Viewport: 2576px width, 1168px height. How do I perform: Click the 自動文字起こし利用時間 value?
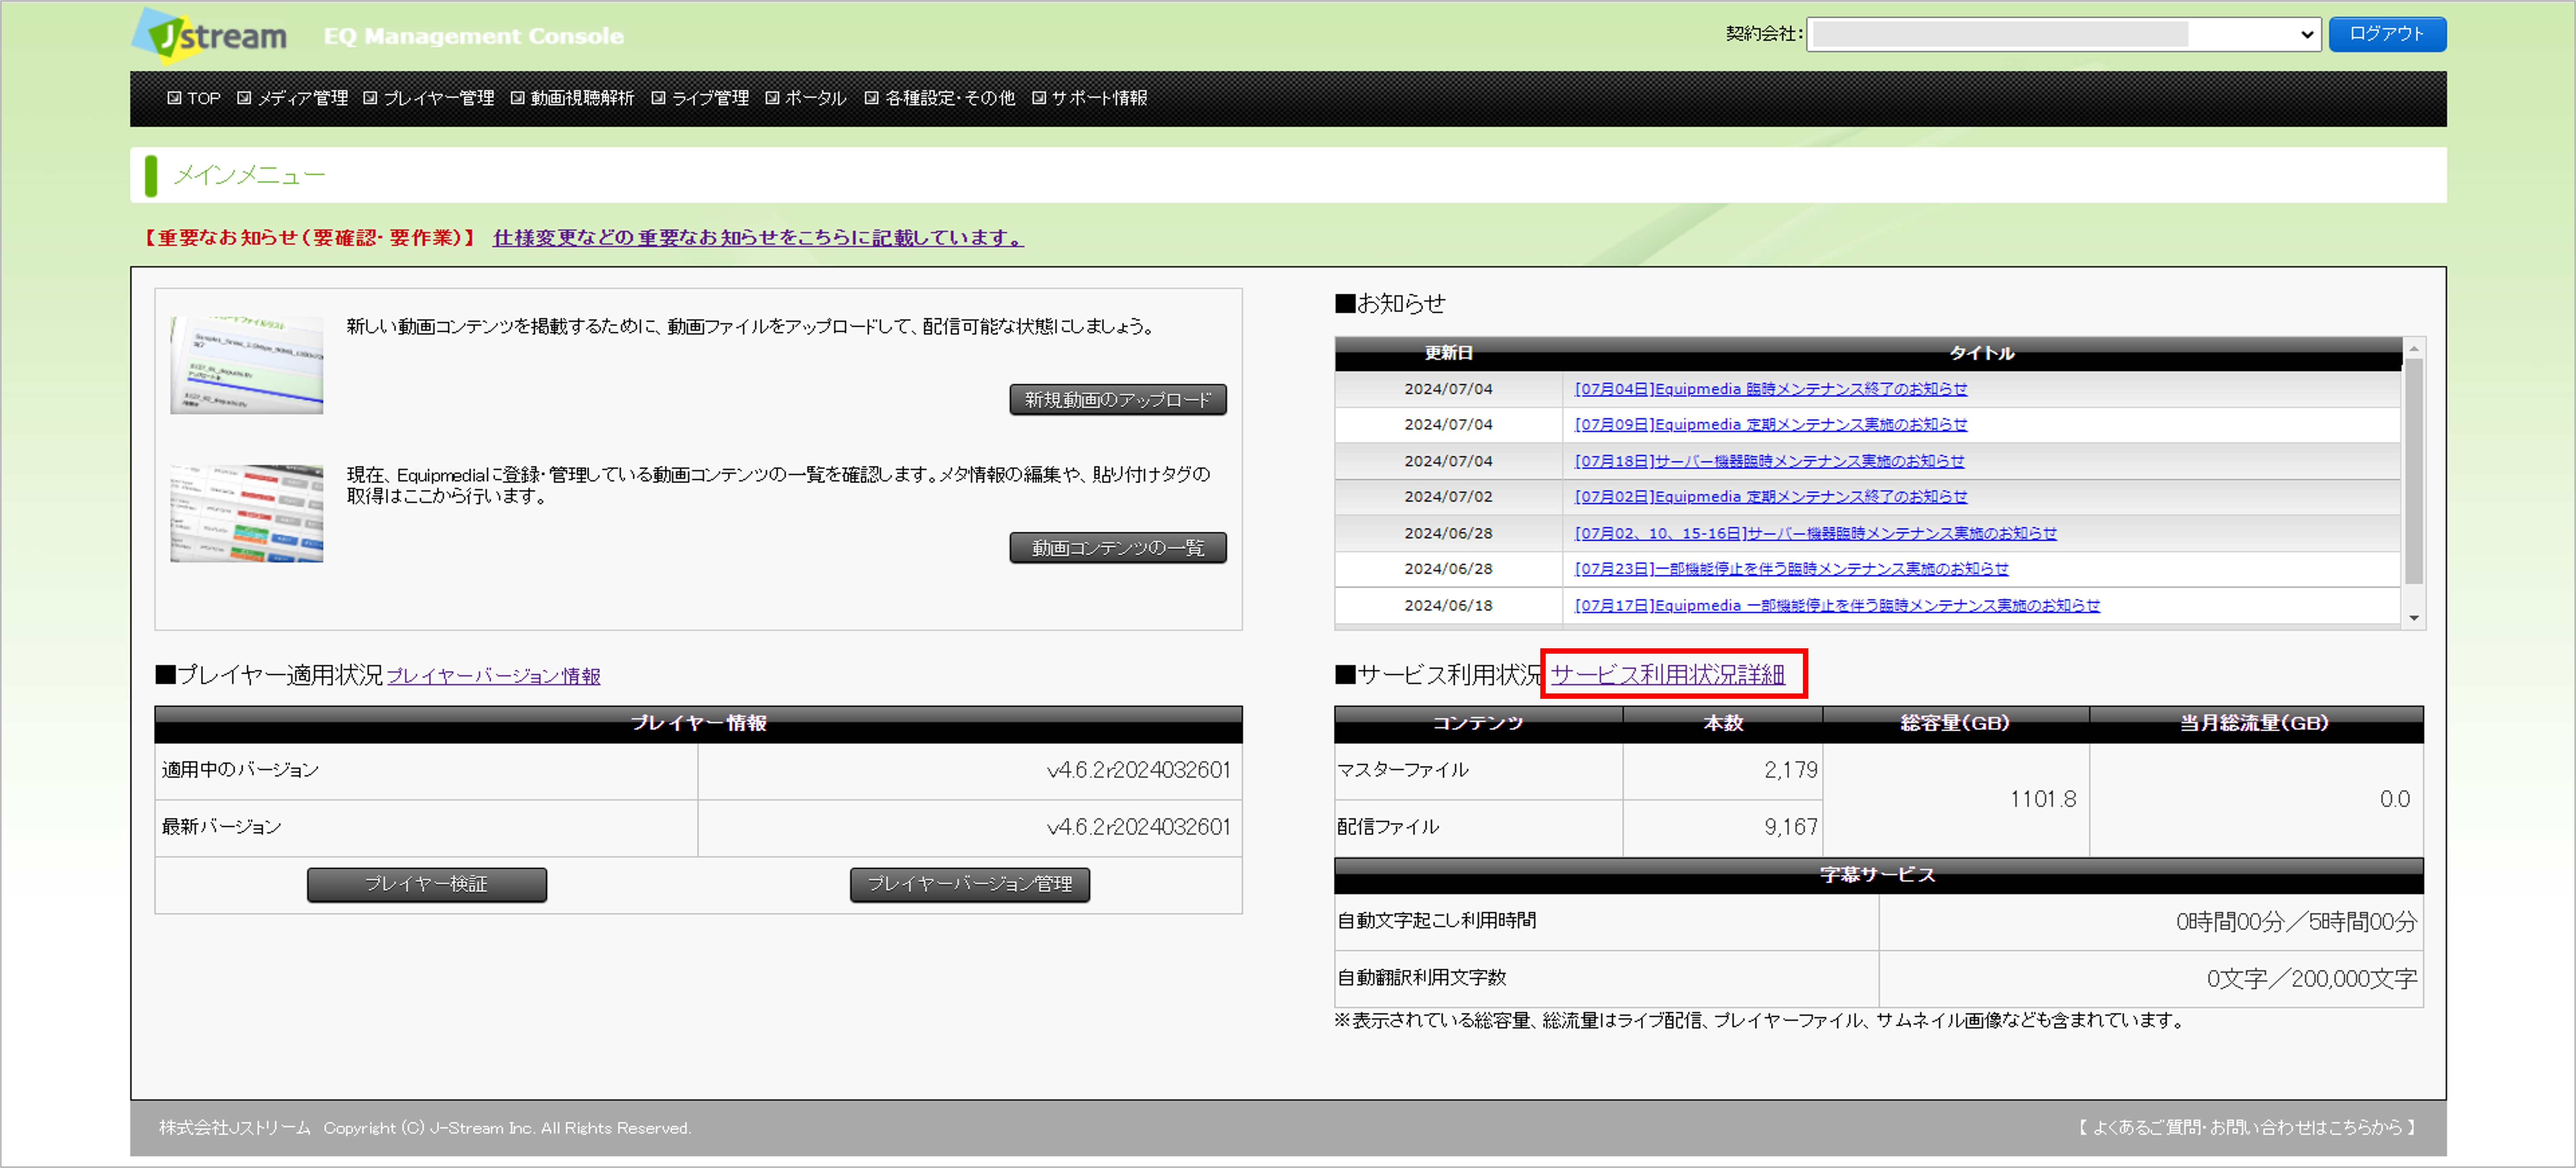2296,922
